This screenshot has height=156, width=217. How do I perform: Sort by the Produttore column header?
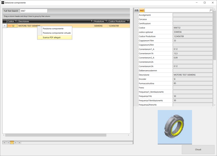99,21
